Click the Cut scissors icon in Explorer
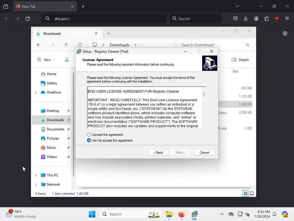Screen dimensions: 294x221 pyautogui.click(x=67, y=60)
